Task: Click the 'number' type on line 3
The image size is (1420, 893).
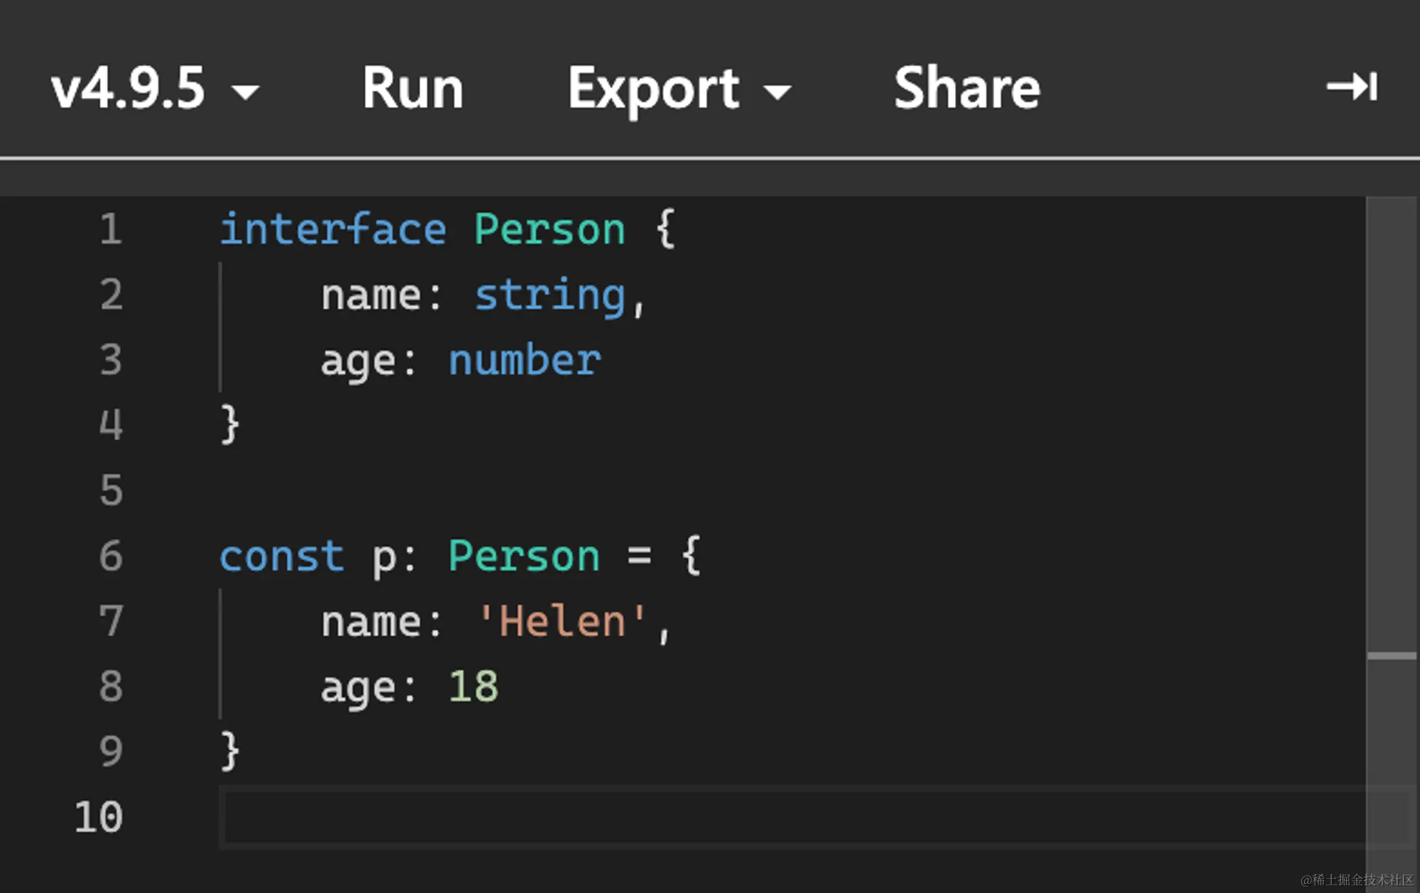Action: (524, 360)
